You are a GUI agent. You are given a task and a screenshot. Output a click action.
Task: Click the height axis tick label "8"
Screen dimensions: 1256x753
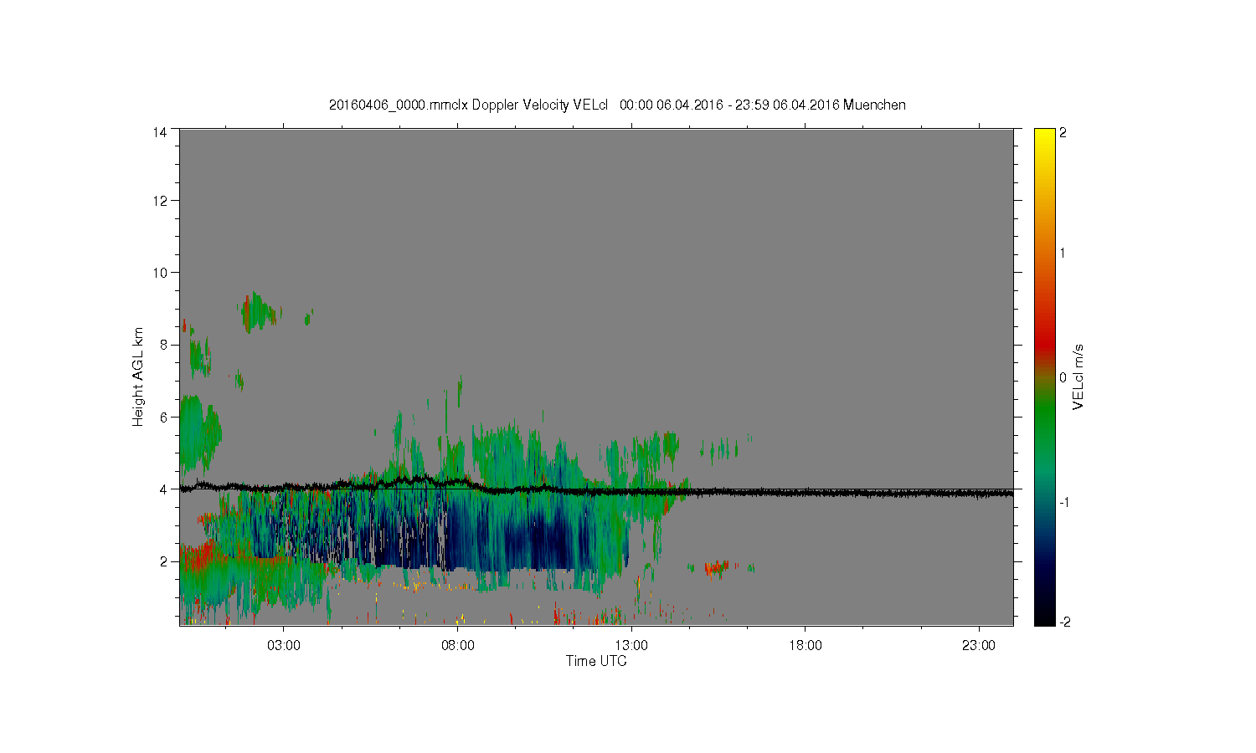[x=163, y=345]
